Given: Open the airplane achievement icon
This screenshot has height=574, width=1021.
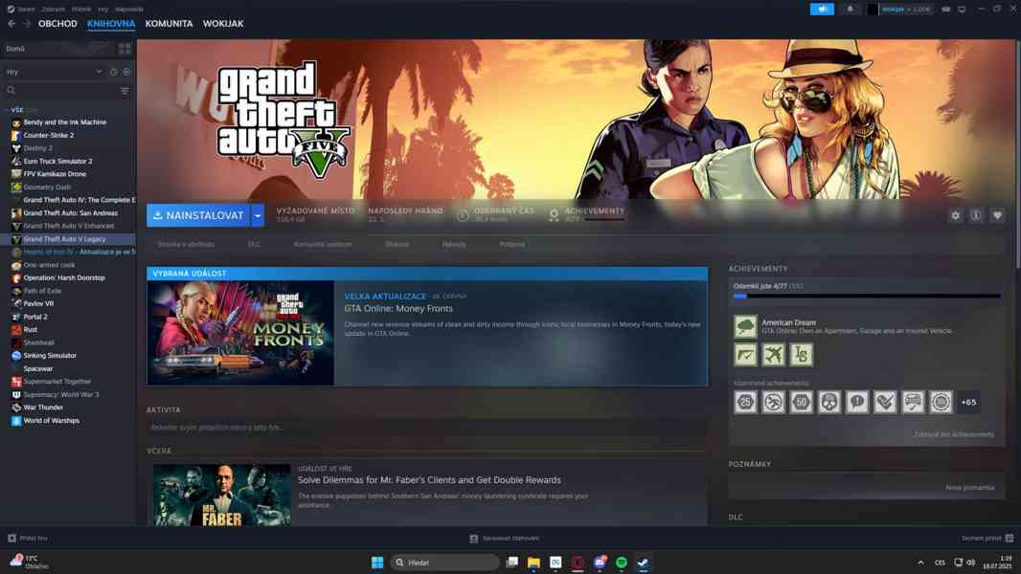Looking at the screenshot, I should pos(774,354).
